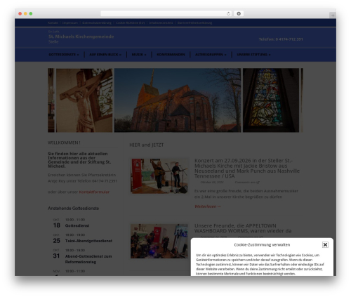The image size is (351, 297).
Task: Expand the Auf einen Blick navigation menu
Action: coord(105,55)
